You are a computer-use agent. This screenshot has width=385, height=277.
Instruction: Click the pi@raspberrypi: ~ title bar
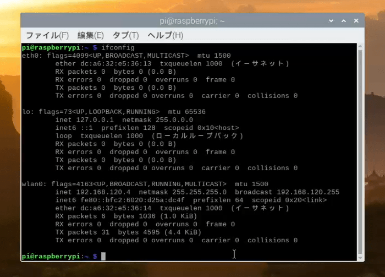[193, 21]
